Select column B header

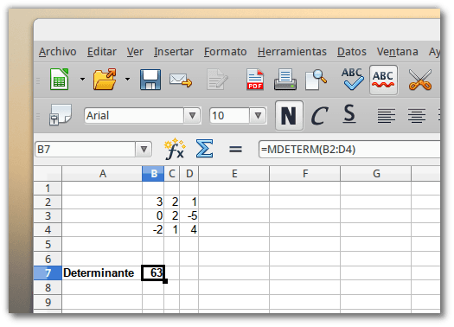[153, 174]
